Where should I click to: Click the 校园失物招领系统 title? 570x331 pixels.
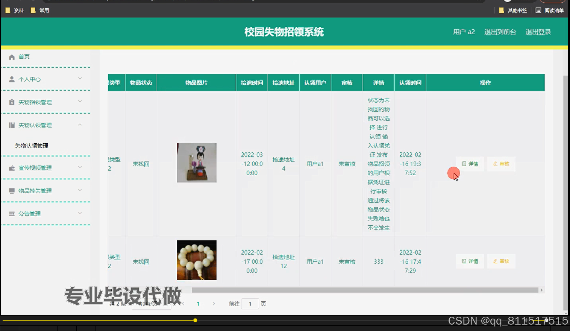284,32
